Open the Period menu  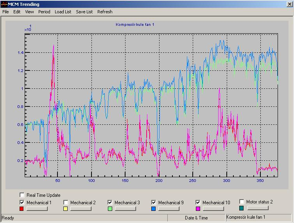(x=44, y=12)
